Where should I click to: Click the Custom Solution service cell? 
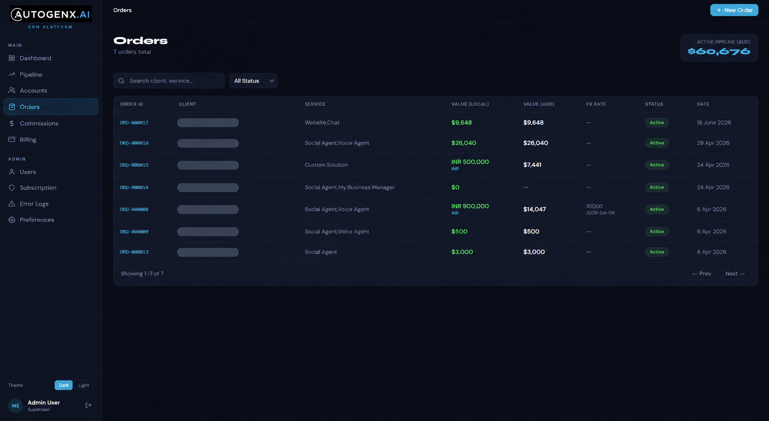tap(326, 165)
